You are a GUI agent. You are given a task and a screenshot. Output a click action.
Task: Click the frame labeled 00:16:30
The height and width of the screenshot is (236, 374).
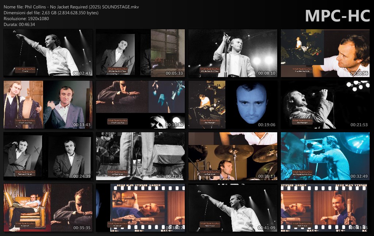pyautogui.click(x=140, y=104)
